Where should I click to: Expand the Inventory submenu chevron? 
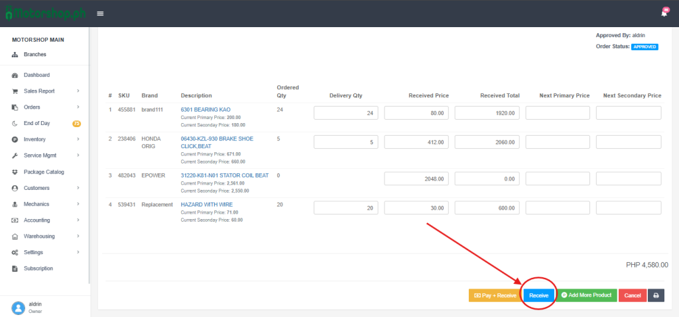tap(78, 140)
